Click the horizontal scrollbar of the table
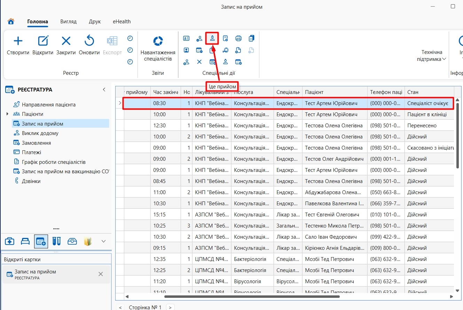463x310 pixels. point(252,296)
